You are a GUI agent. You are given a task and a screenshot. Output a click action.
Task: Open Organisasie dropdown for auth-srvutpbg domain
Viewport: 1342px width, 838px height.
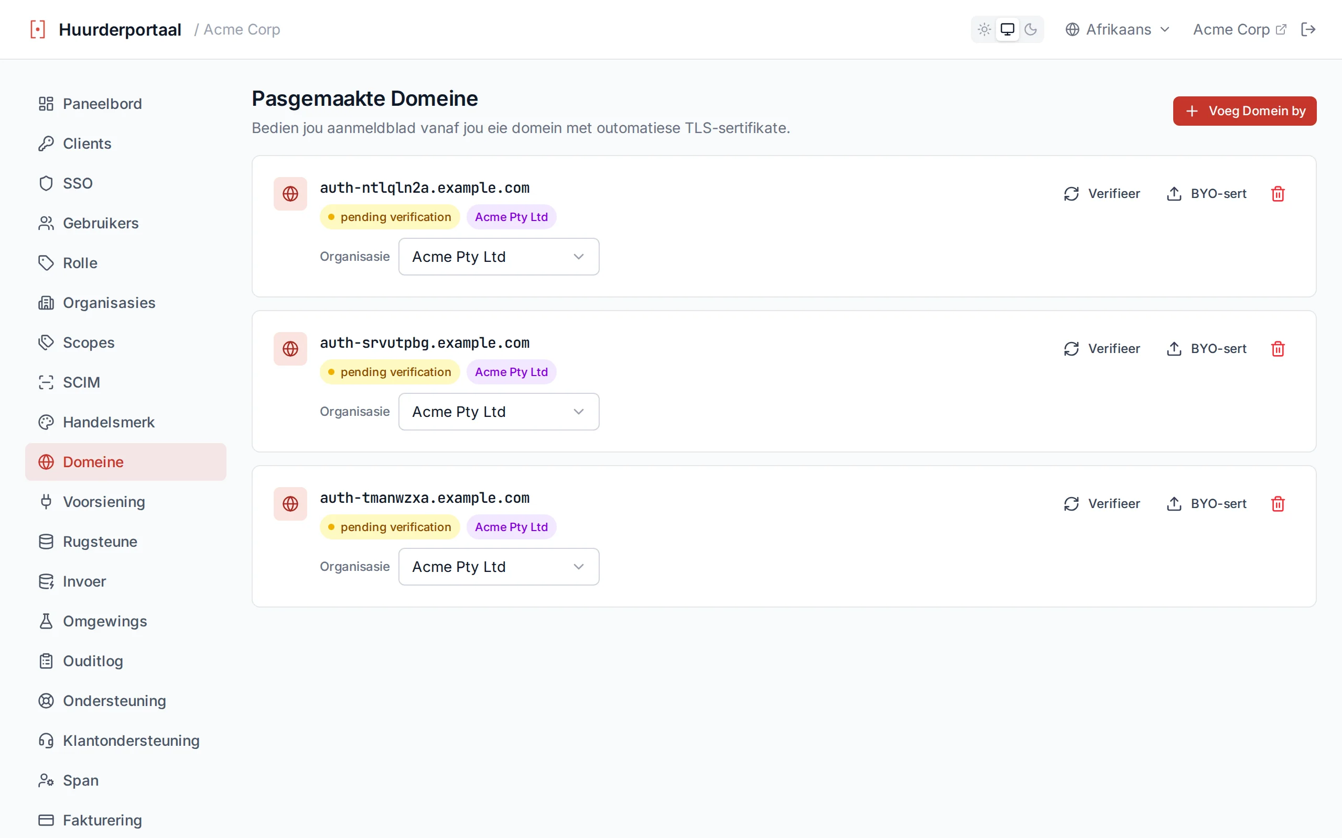coord(499,412)
